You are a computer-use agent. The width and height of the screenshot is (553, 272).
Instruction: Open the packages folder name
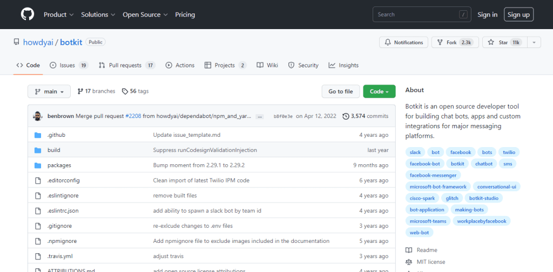(59, 165)
